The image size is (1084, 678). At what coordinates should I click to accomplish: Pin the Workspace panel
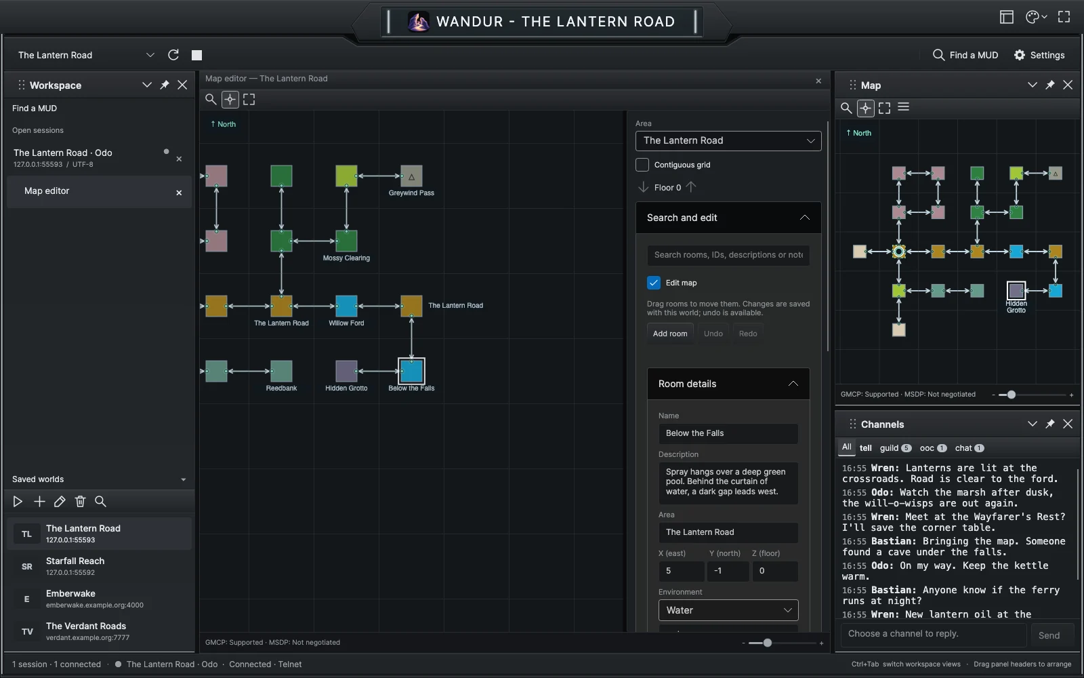[x=165, y=85]
